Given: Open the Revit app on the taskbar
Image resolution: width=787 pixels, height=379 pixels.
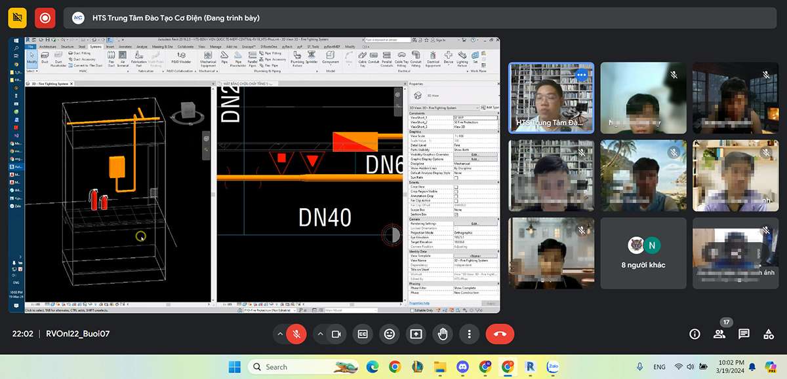Looking at the screenshot, I should point(530,367).
